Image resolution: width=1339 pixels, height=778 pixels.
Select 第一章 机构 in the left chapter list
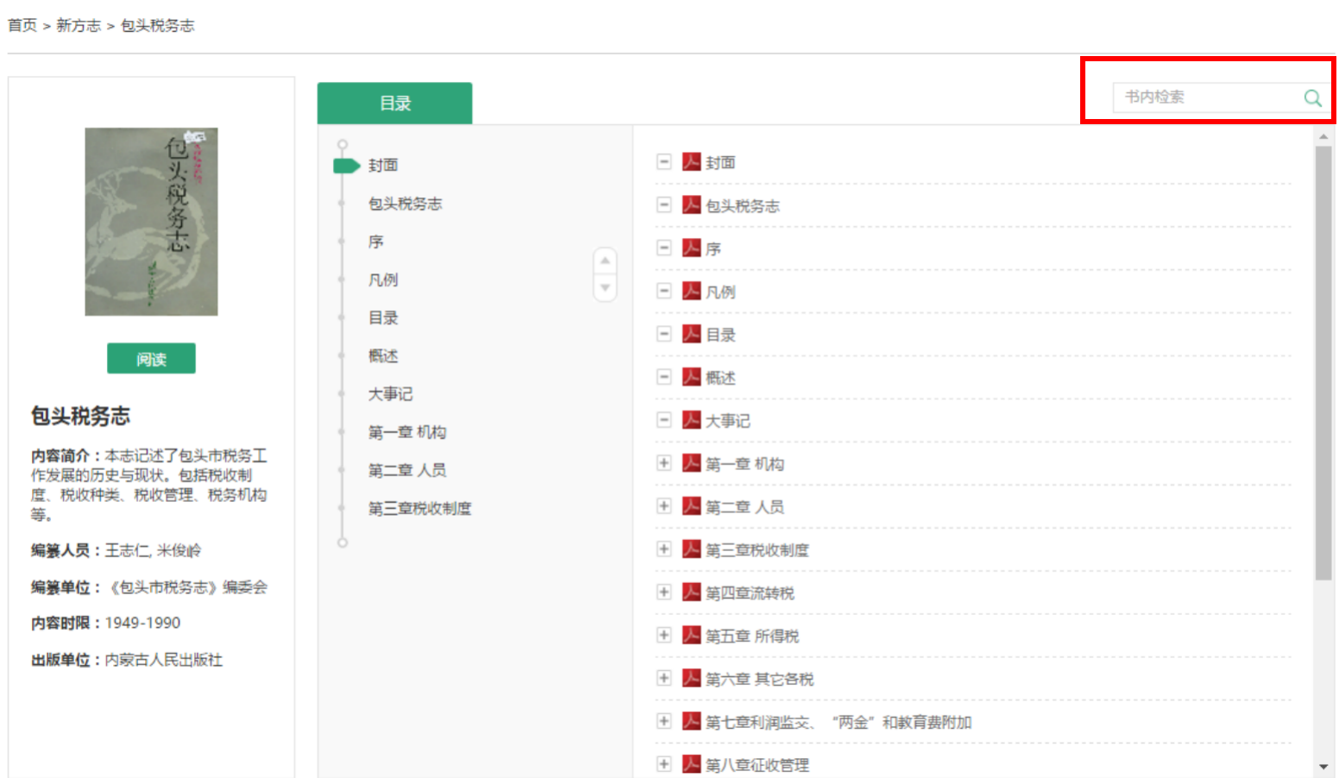point(407,432)
